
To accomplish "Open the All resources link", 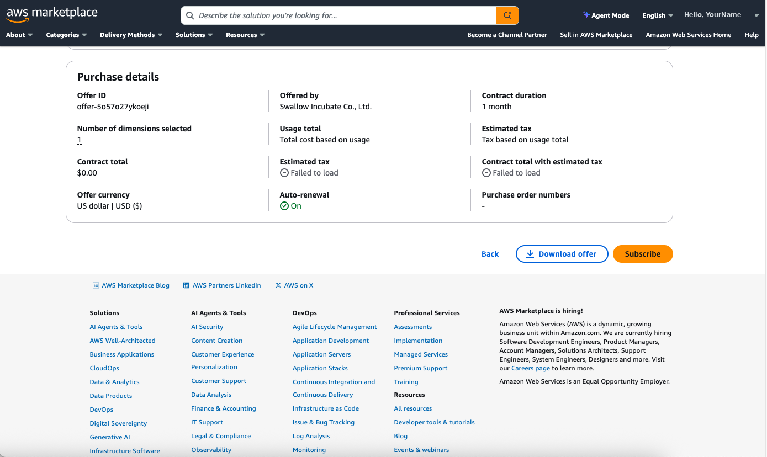I will (412, 408).
